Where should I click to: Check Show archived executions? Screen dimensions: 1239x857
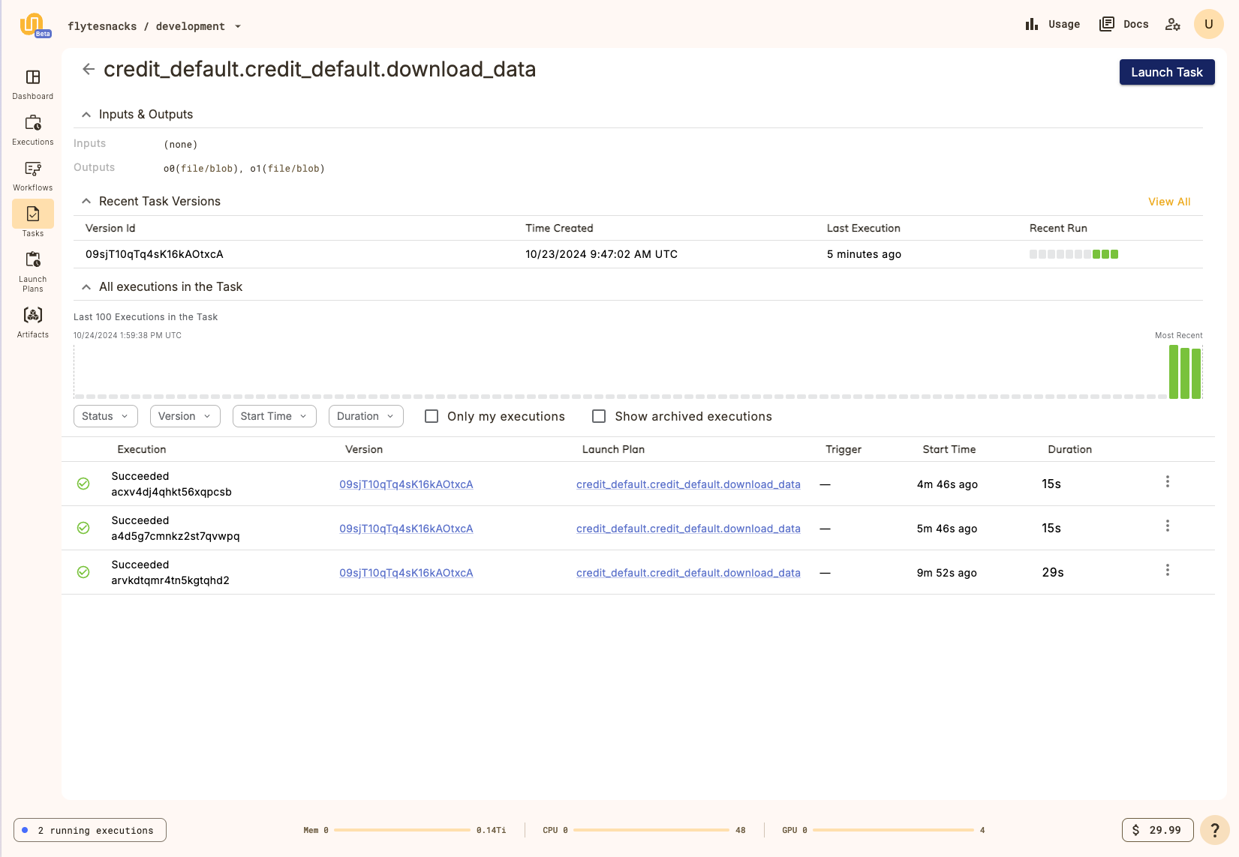(x=598, y=415)
